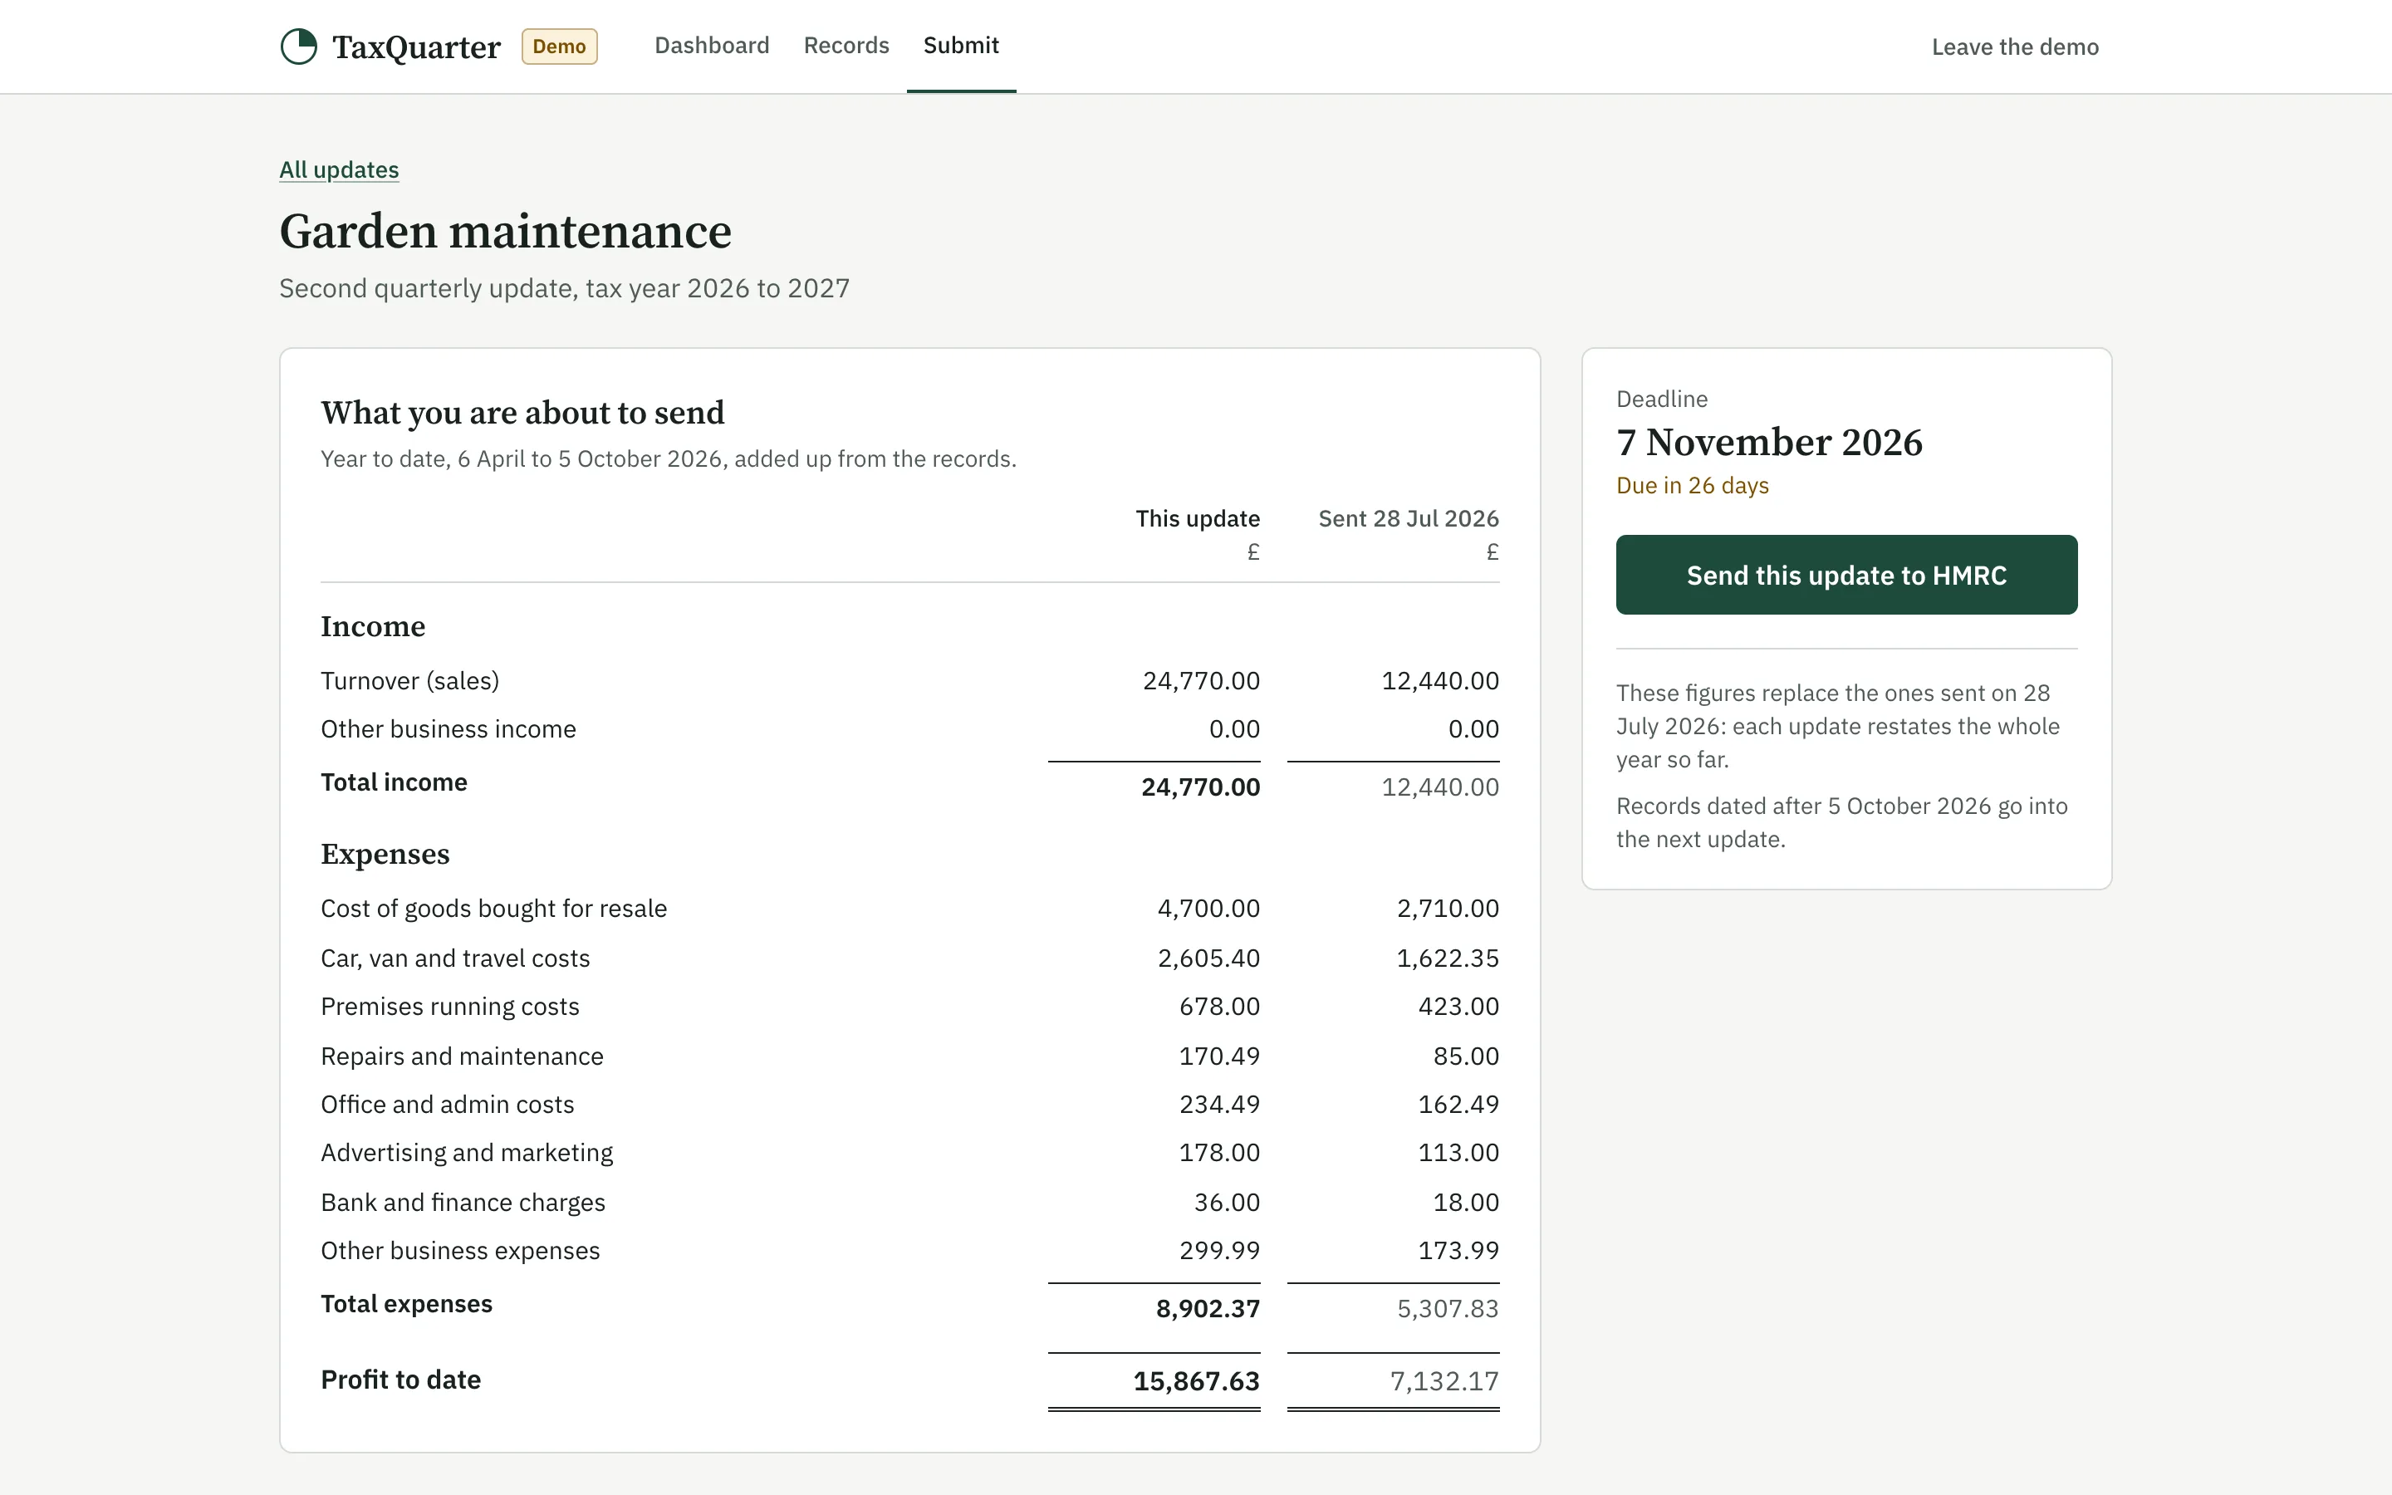Click 'Office and admin costs' label
Screen dimensions: 2392x1495
click(x=447, y=1105)
